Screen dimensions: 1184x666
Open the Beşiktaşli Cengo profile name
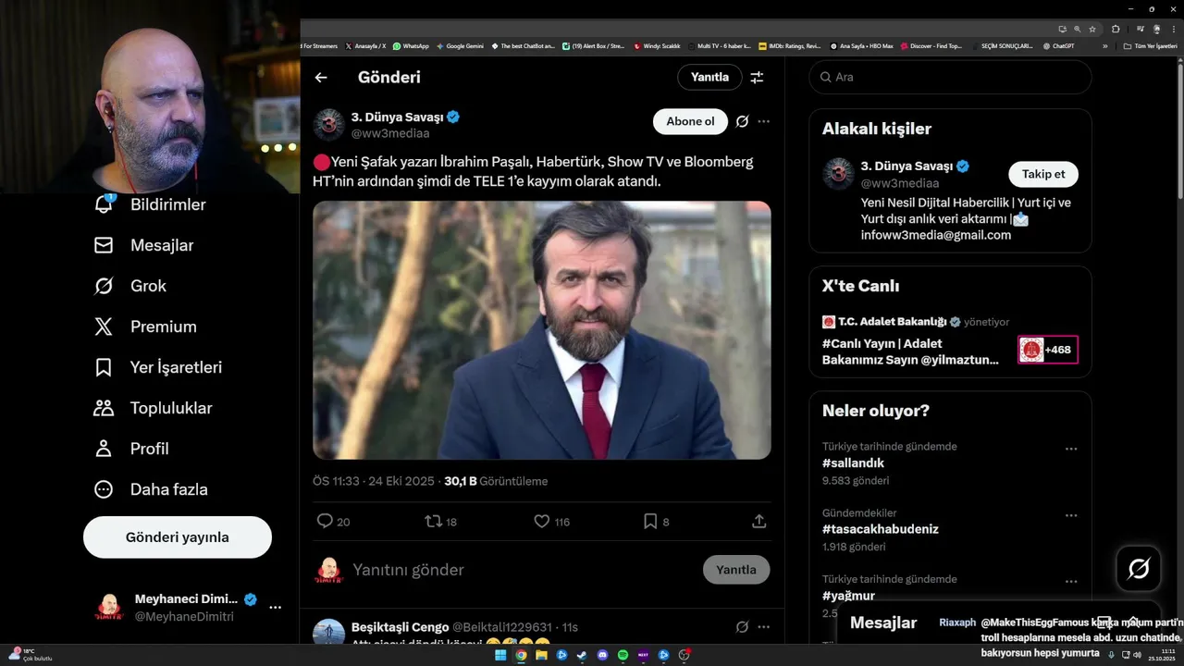tap(400, 627)
